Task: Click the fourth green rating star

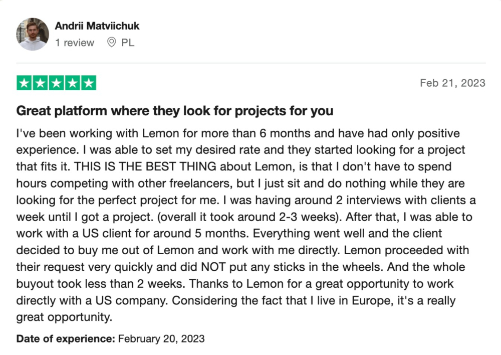Action: [x=73, y=83]
